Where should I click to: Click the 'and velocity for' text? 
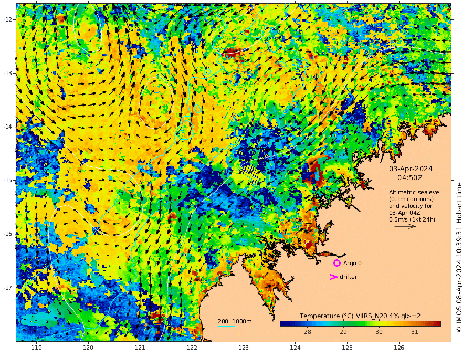coord(411,206)
